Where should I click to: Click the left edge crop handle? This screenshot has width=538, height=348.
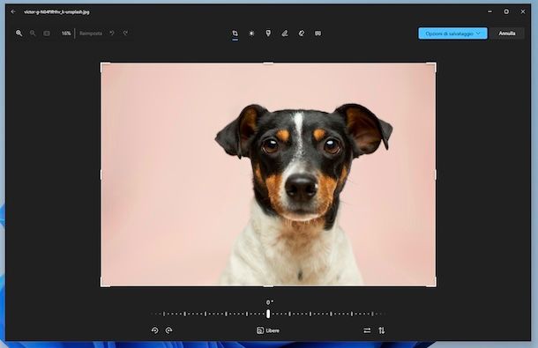(x=101, y=174)
